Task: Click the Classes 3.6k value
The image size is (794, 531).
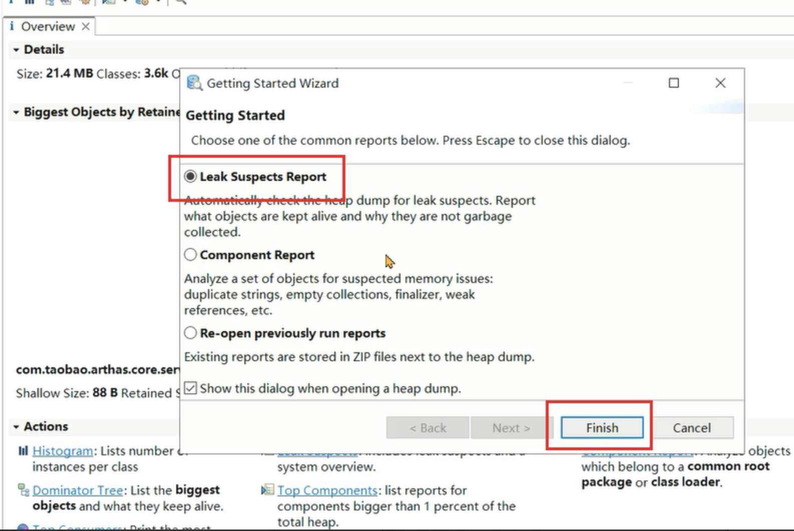Action: coord(156,74)
